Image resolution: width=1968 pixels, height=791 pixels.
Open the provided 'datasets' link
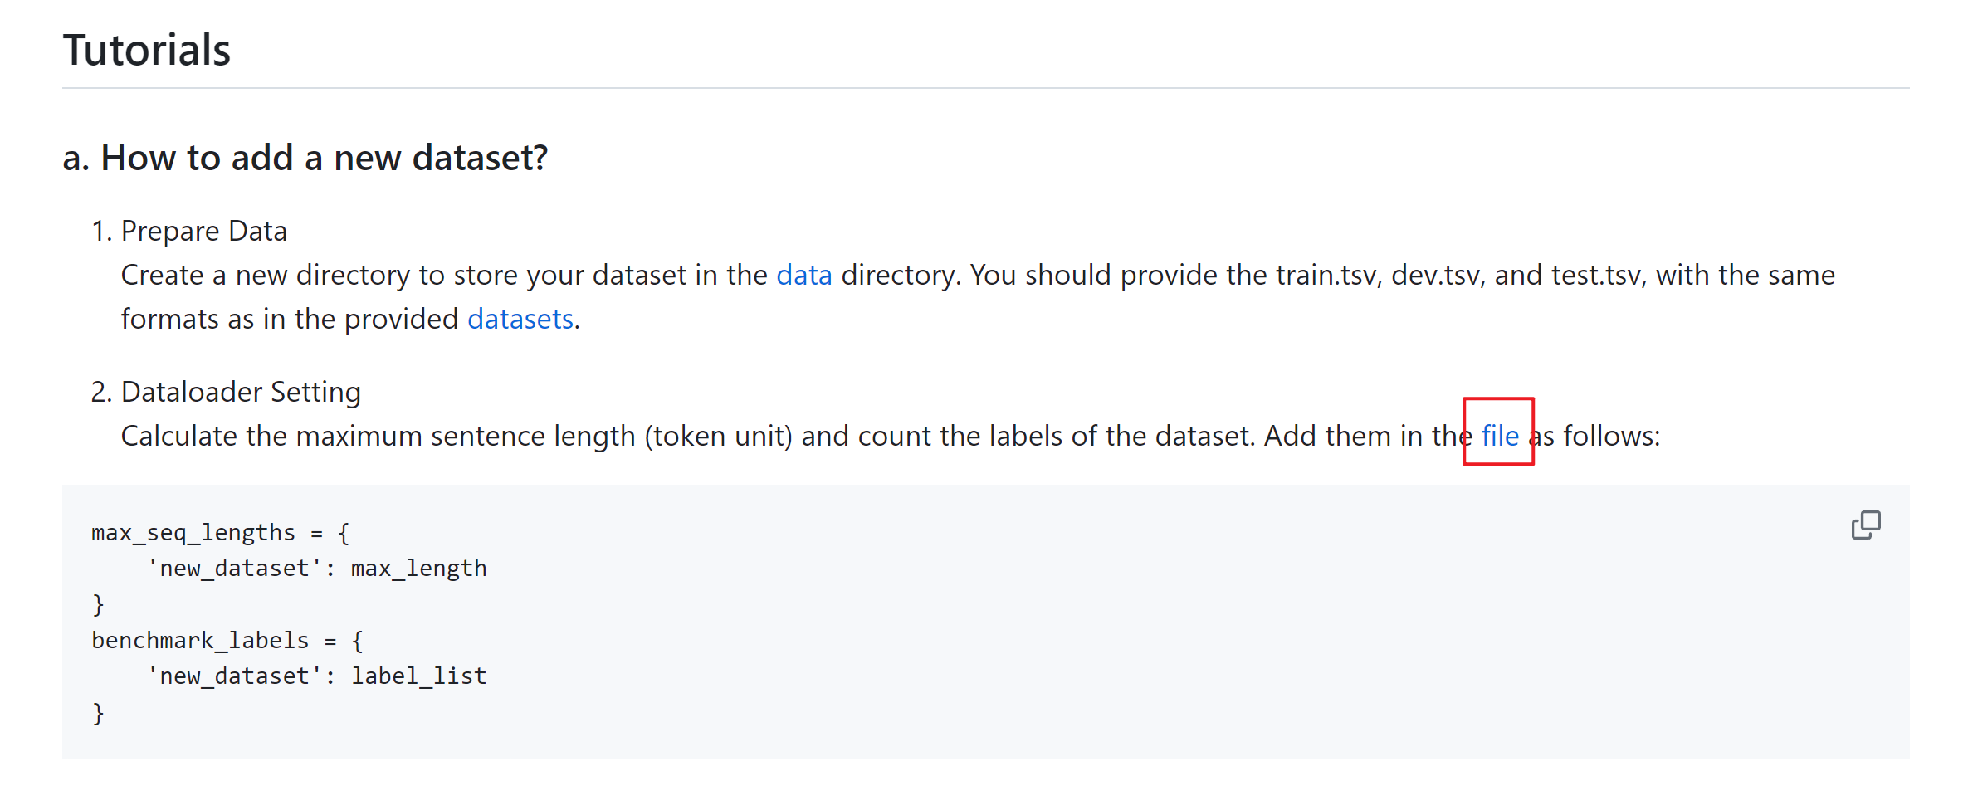coord(520,319)
